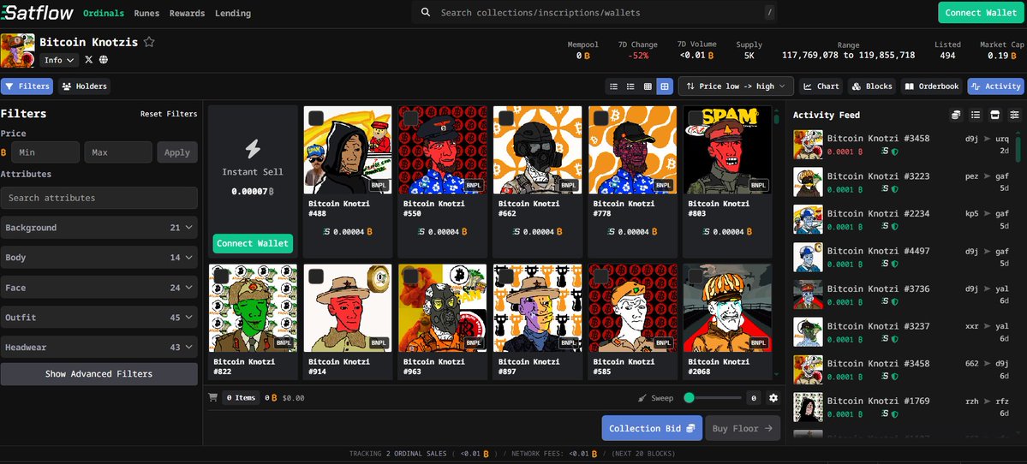Viewport: 1027px width, 464px height.
Task: Toggle the Filters button
Action: [27, 86]
